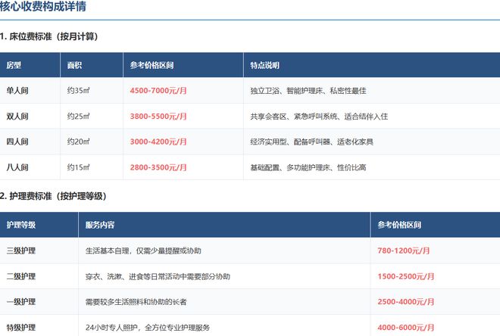
Task: Click the 服务内容 column header
Action: (100, 225)
